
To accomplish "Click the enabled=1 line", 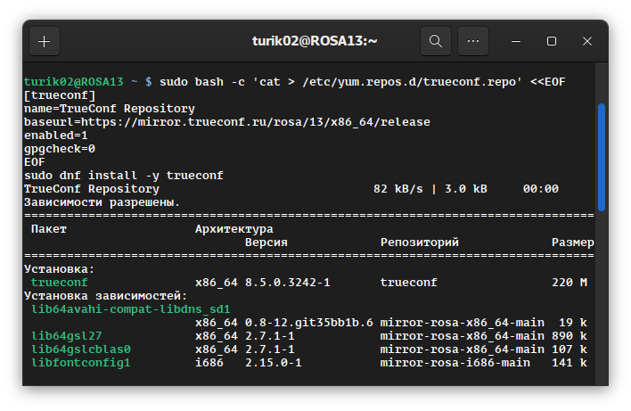I will (56, 136).
